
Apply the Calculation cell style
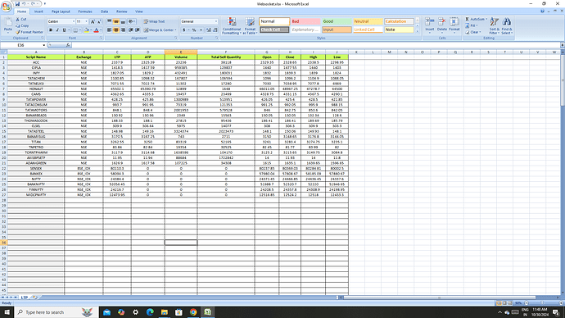click(399, 21)
